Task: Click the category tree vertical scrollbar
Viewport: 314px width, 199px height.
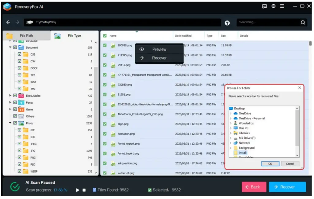Action: pos(96,116)
